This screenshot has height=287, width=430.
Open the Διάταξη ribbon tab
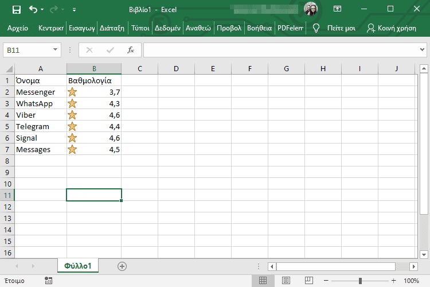[112, 28]
